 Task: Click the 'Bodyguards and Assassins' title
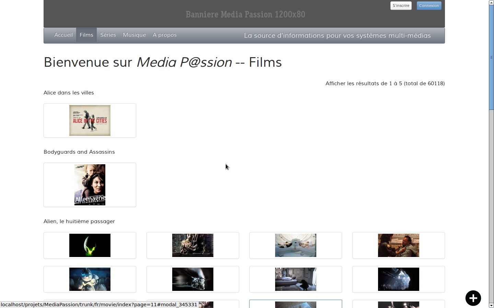pyautogui.click(x=79, y=152)
